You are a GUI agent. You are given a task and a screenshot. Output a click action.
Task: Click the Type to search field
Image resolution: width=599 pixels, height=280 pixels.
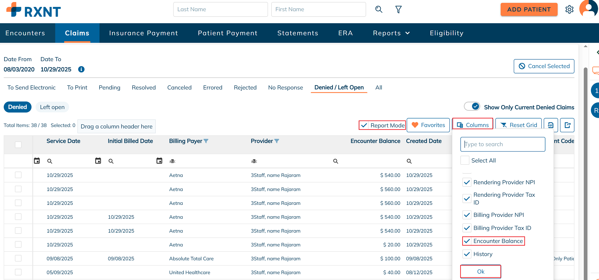pos(503,144)
